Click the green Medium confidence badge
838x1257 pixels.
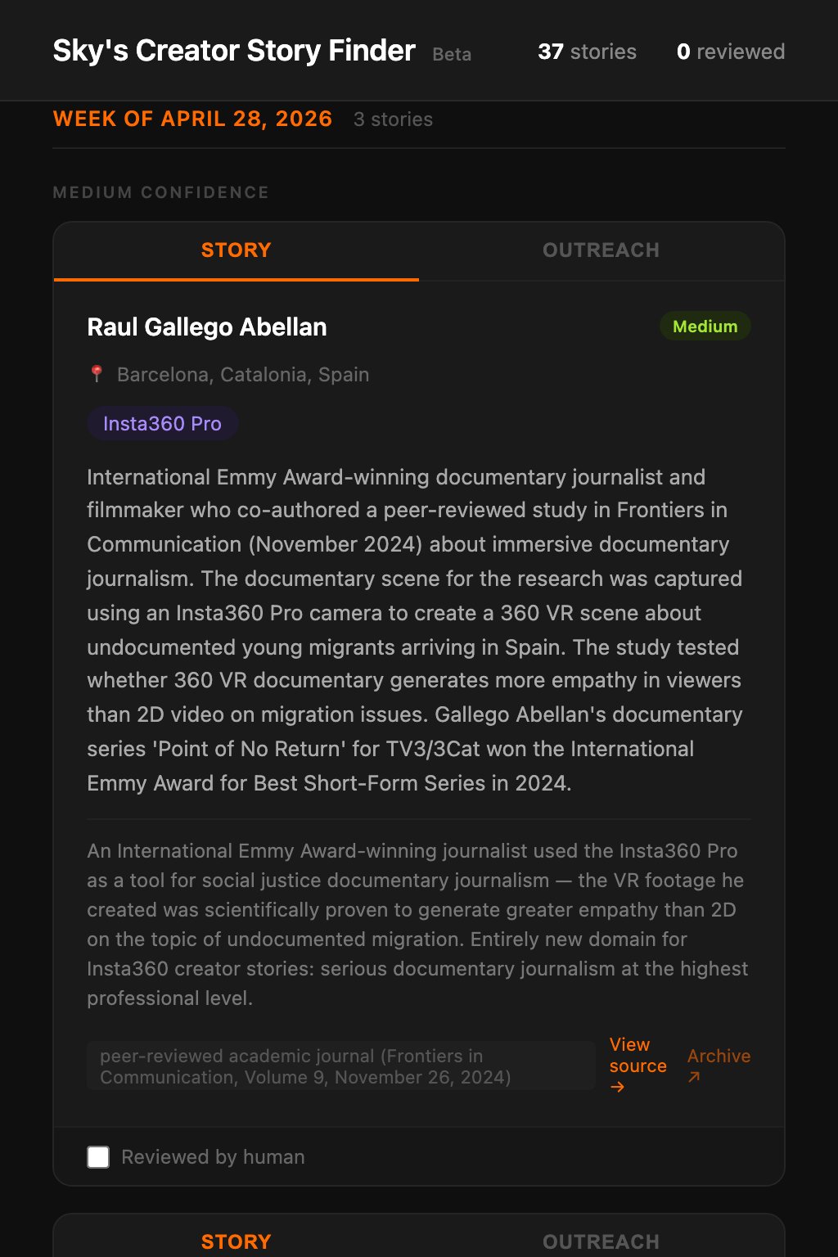point(705,327)
